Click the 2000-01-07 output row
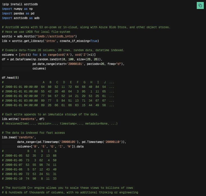Image resolution: width=206 pixels, height=196 pixels. pyautogui.click(x=29, y=165)
